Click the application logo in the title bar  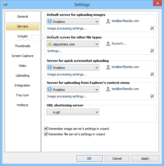5,4
